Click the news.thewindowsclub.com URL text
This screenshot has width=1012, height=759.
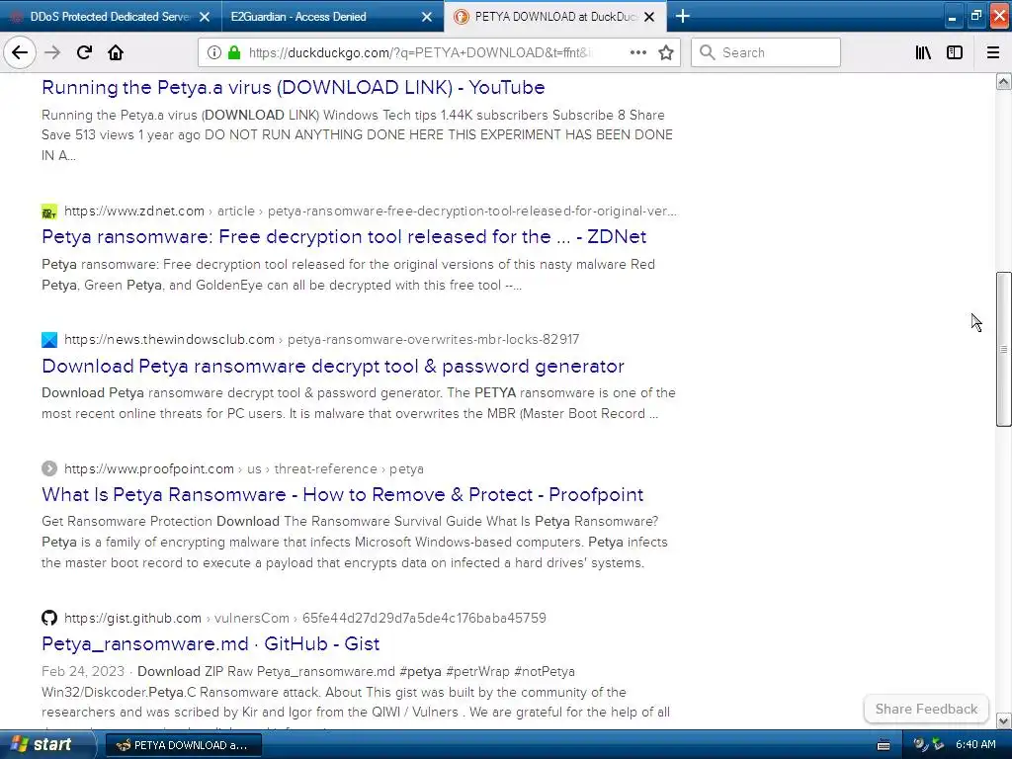pos(169,340)
